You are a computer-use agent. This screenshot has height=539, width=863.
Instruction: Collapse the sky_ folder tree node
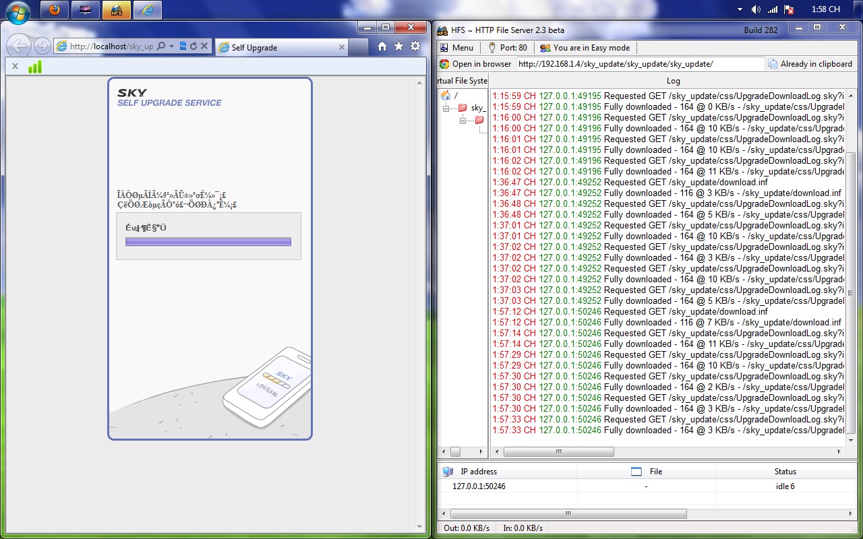click(446, 108)
